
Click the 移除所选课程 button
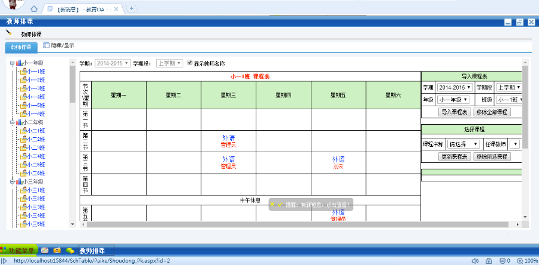492,157
